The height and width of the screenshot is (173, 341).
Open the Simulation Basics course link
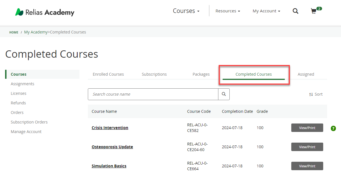109,166
